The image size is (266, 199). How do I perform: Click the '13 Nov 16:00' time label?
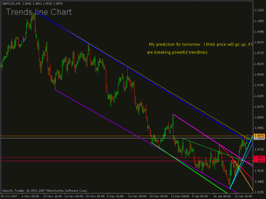53,196
